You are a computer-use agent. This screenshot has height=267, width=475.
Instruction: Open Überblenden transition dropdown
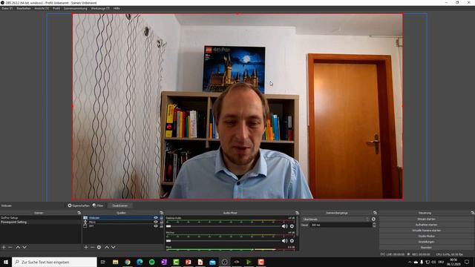click(335, 220)
